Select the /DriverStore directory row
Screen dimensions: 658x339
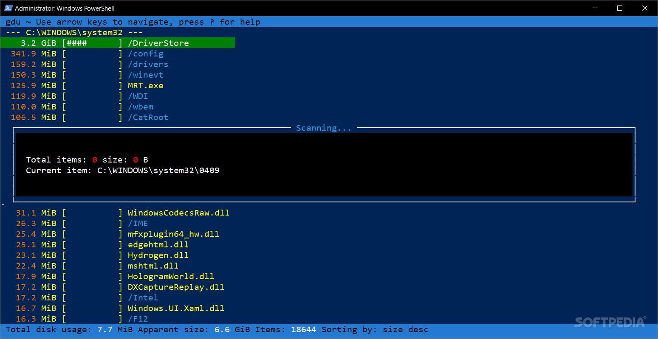118,43
